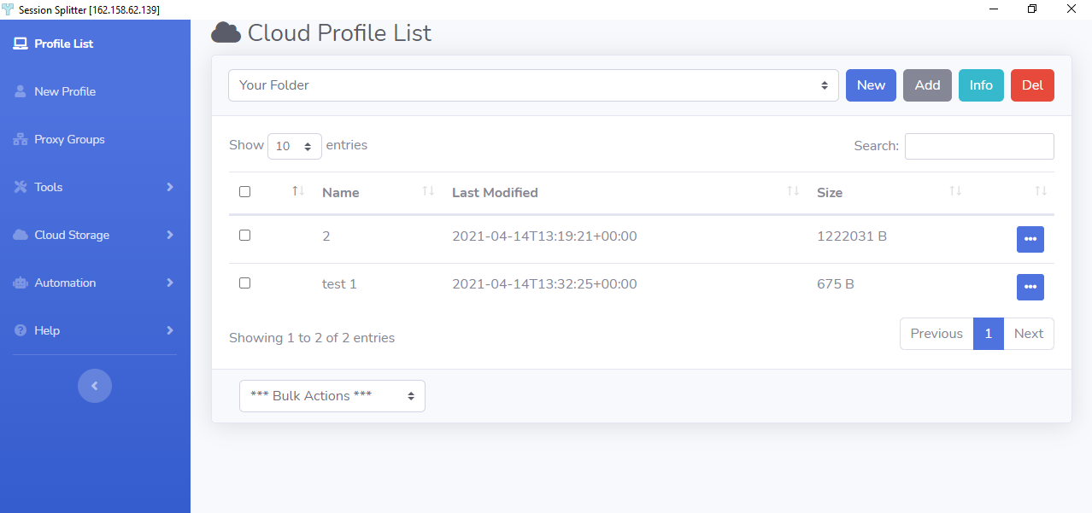Click the date 2021-04-14T13:19:21+00:00

[x=544, y=236]
